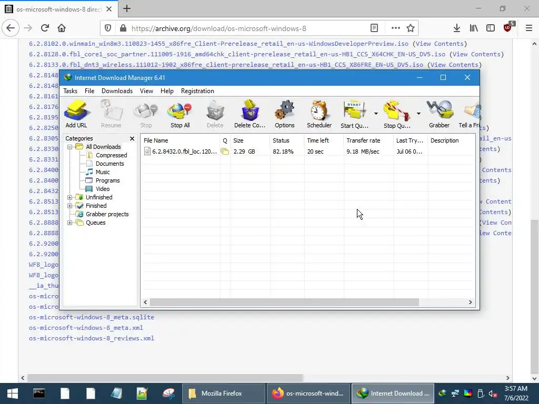Screen dimensions: 539x404
Task: Expand the Queues category node
Action: 70,223
